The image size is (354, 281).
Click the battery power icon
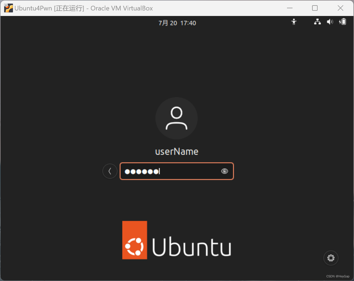[x=342, y=22]
